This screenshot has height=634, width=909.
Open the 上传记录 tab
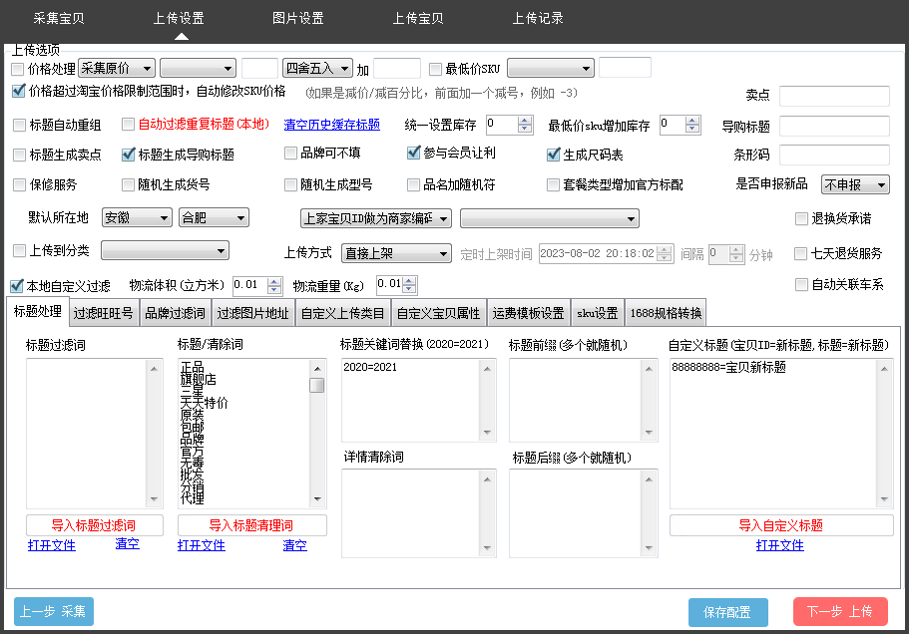point(538,17)
